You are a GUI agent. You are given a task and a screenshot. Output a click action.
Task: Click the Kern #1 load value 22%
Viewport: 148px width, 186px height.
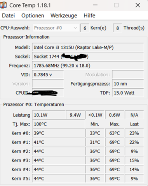134,142
